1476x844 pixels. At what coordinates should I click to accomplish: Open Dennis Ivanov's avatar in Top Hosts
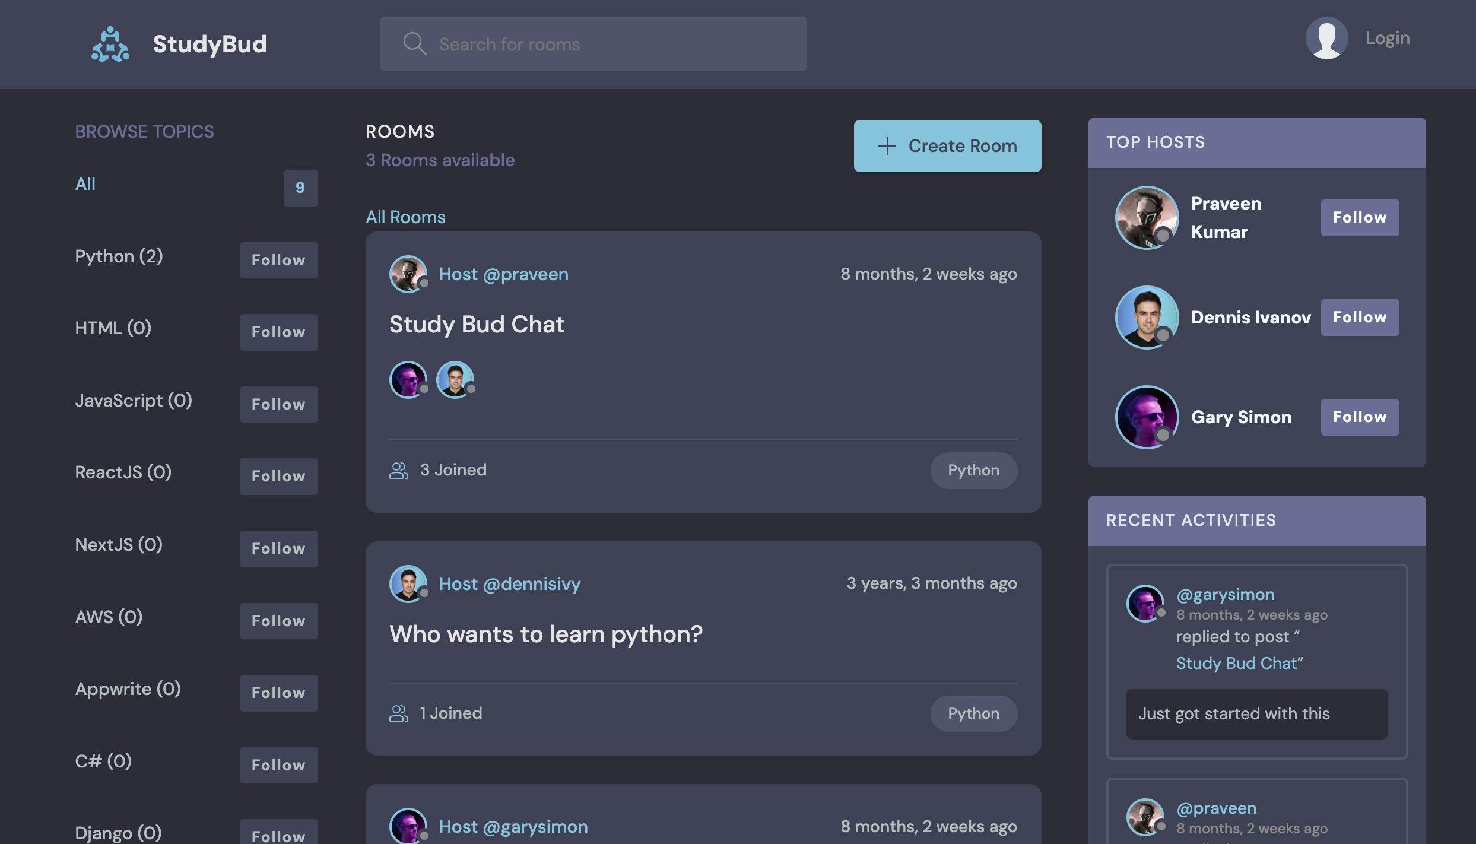tap(1147, 317)
